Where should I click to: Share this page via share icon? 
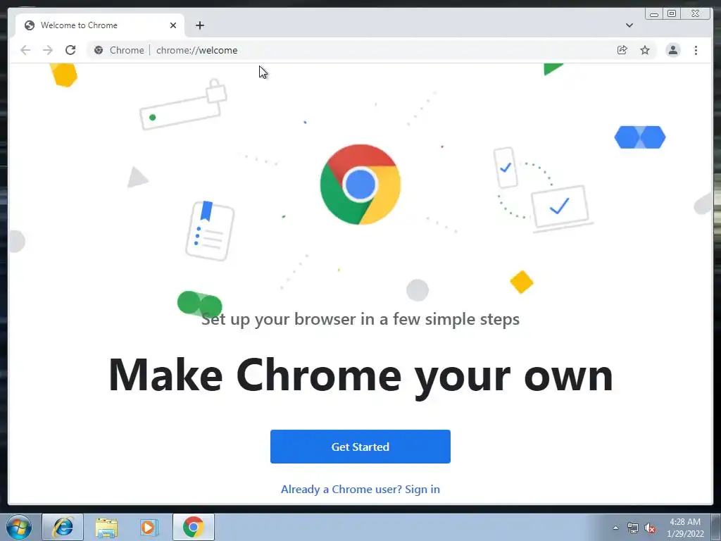pos(622,50)
